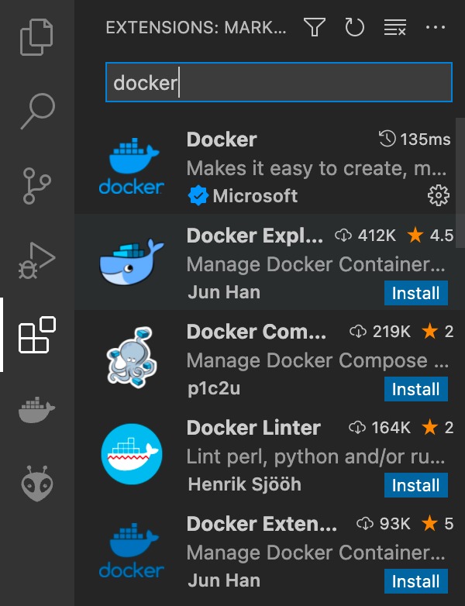The height and width of the screenshot is (606, 465).
Task: Select the Extensions view icon
Action: click(x=37, y=335)
